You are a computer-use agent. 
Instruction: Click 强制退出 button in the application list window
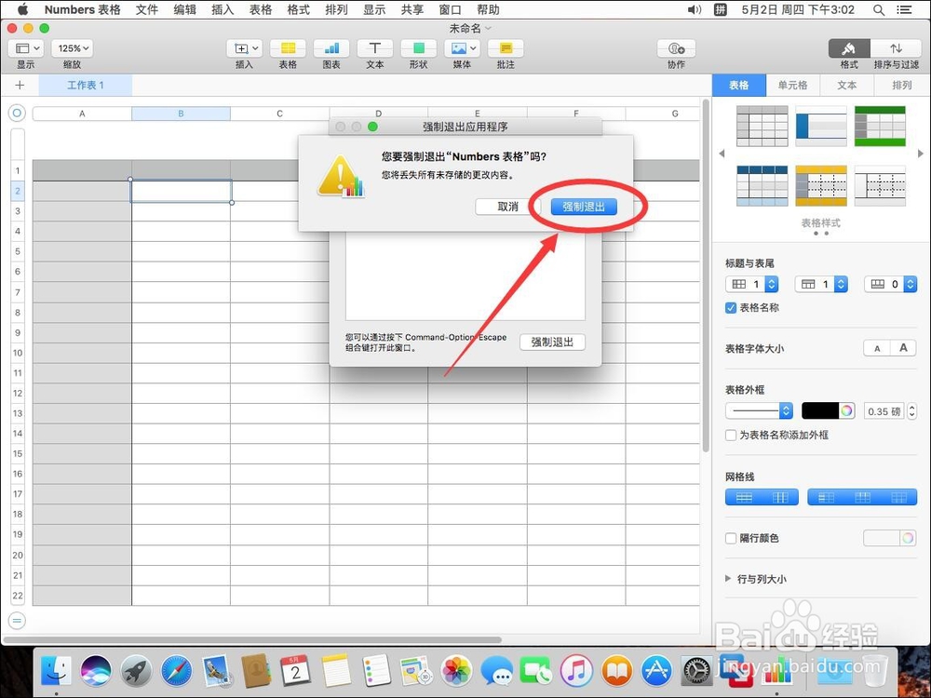click(552, 342)
